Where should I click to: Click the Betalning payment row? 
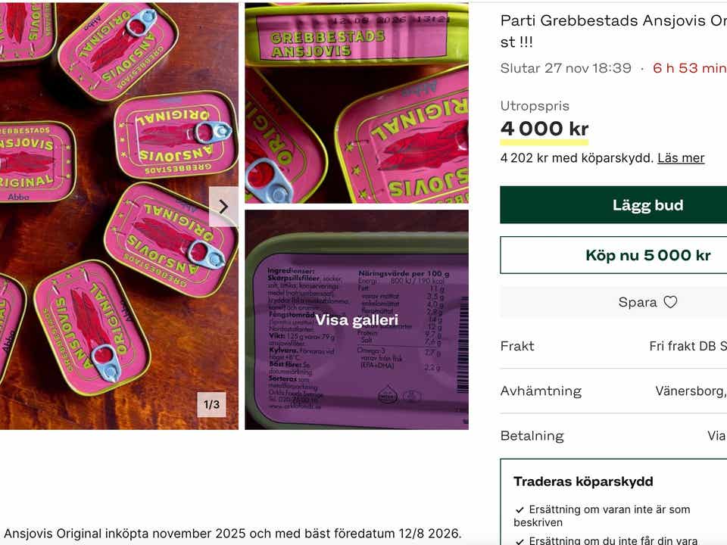click(613, 436)
